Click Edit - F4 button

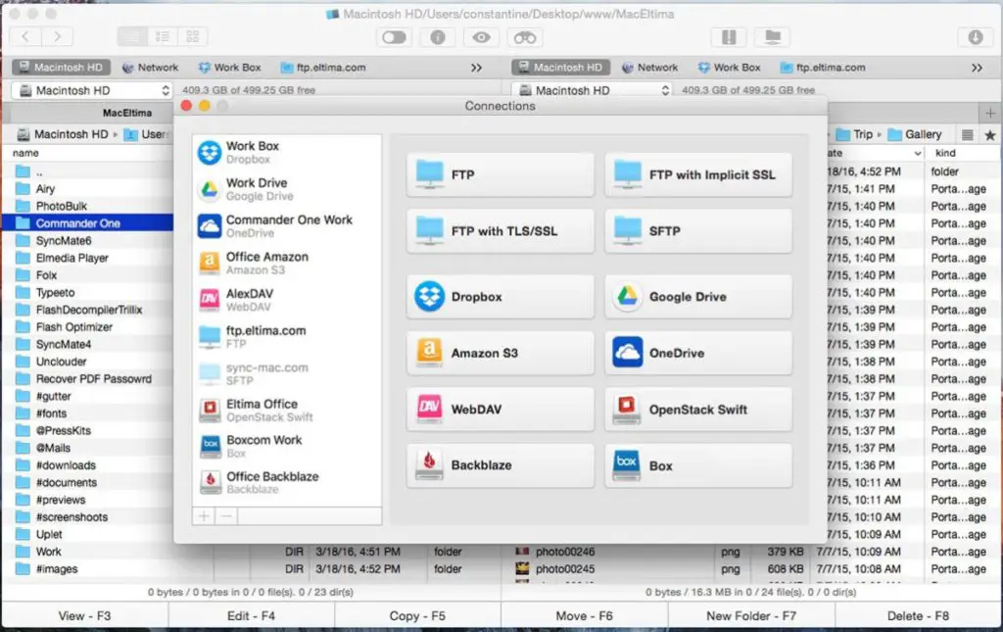point(251,616)
